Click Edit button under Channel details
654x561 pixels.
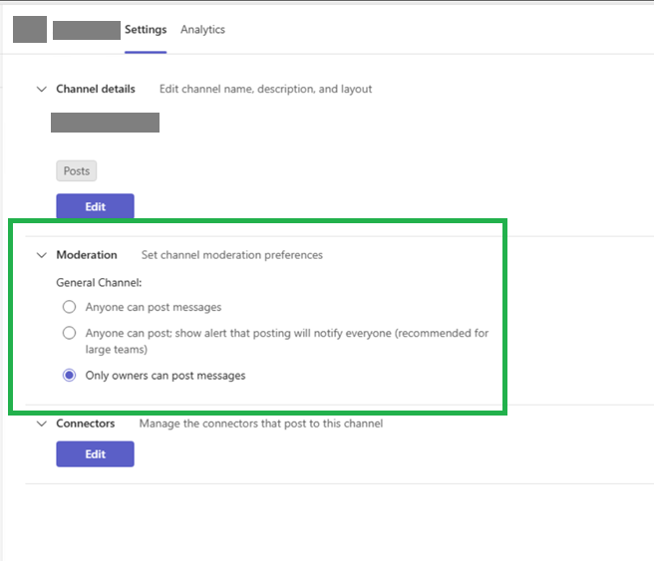click(x=95, y=206)
